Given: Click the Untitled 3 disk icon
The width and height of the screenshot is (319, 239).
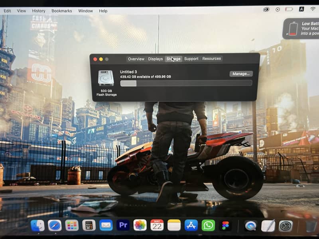Looking at the screenshot, I should tap(106, 78).
